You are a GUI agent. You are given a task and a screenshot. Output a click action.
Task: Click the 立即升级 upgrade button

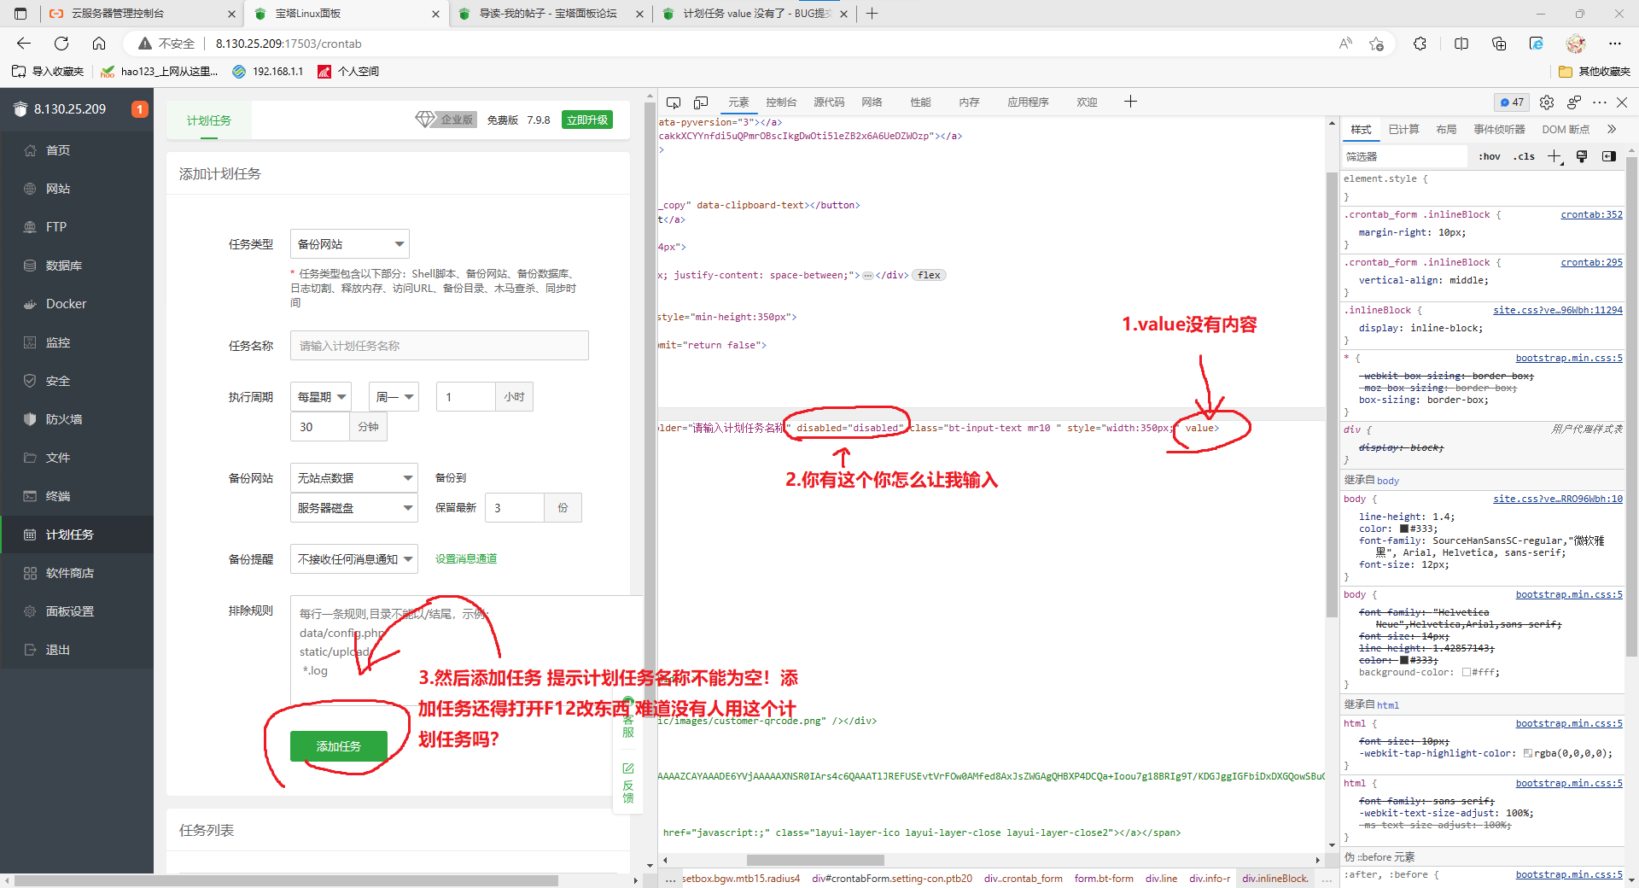pyautogui.click(x=587, y=120)
